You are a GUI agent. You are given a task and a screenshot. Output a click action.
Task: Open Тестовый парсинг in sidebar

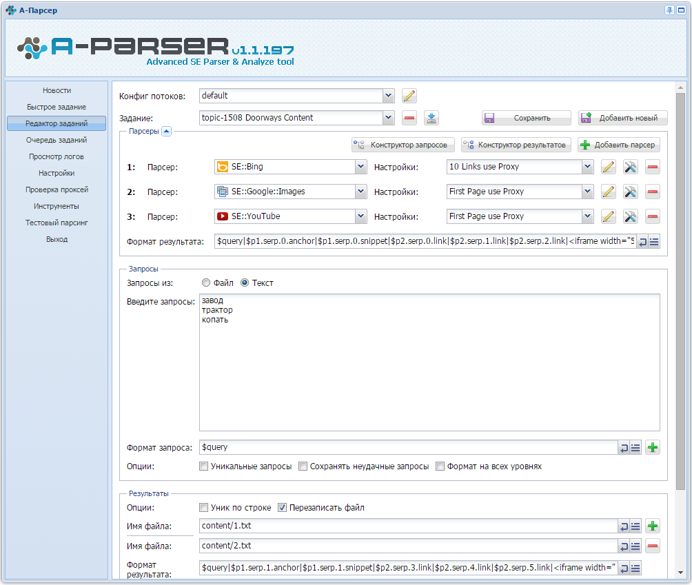click(x=57, y=223)
